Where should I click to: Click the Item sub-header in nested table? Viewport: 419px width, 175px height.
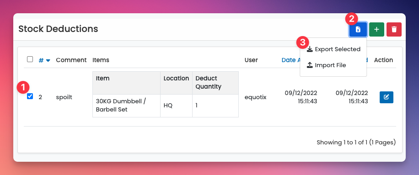(x=102, y=79)
